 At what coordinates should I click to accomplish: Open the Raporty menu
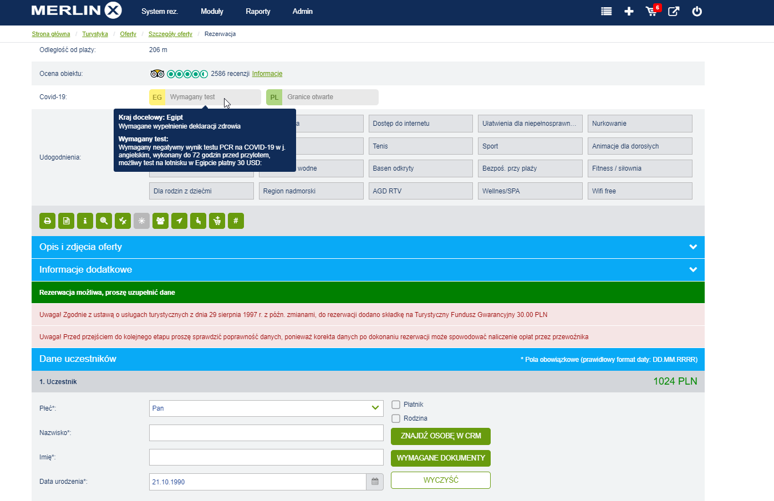coord(258,11)
